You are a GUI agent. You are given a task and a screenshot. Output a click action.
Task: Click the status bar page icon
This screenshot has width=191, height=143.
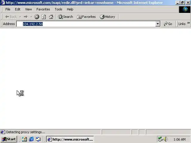pos(3,132)
